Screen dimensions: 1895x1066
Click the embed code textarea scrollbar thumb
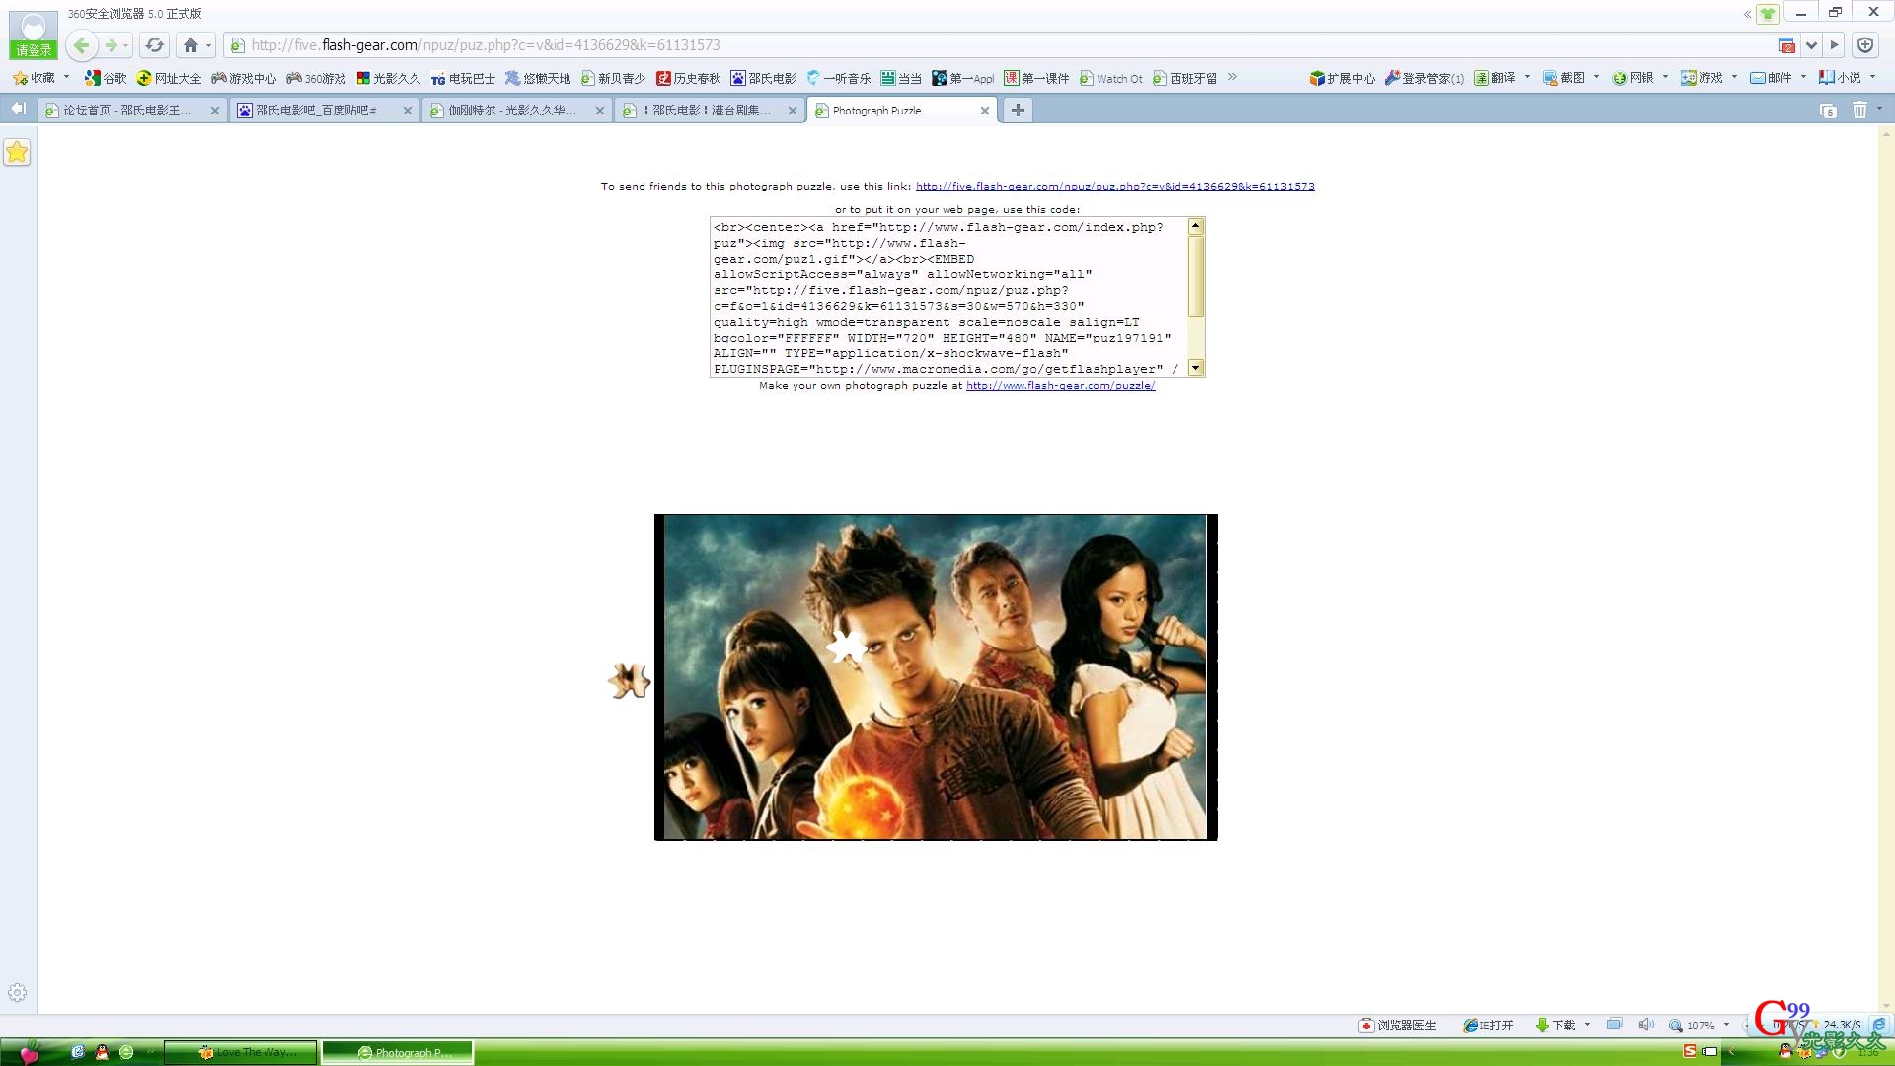(1195, 276)
